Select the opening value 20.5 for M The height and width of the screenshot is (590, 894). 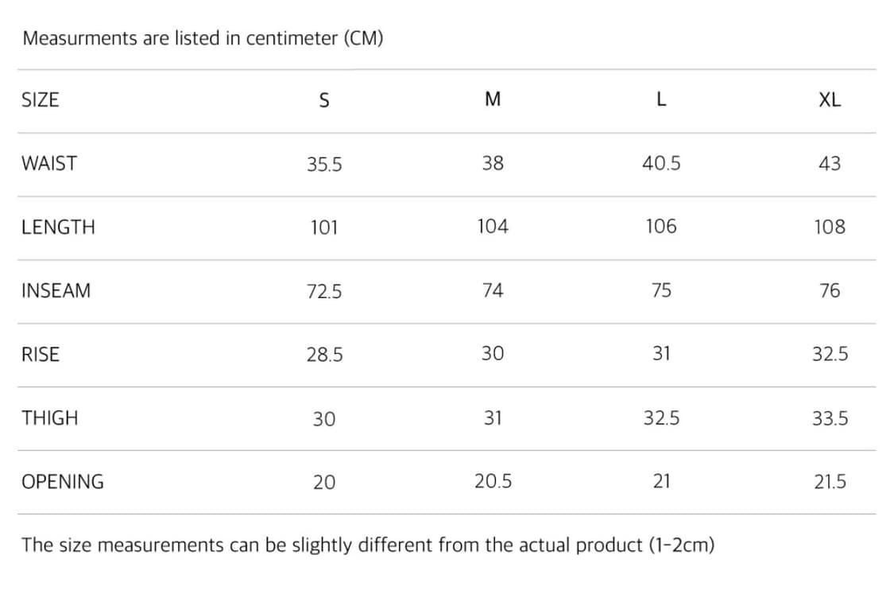click(493, 482)
